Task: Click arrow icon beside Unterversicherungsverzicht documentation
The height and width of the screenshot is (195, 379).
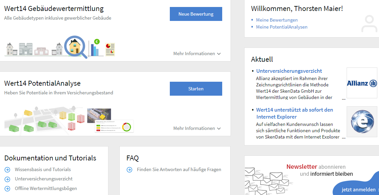Action: [x=7, y=179]
